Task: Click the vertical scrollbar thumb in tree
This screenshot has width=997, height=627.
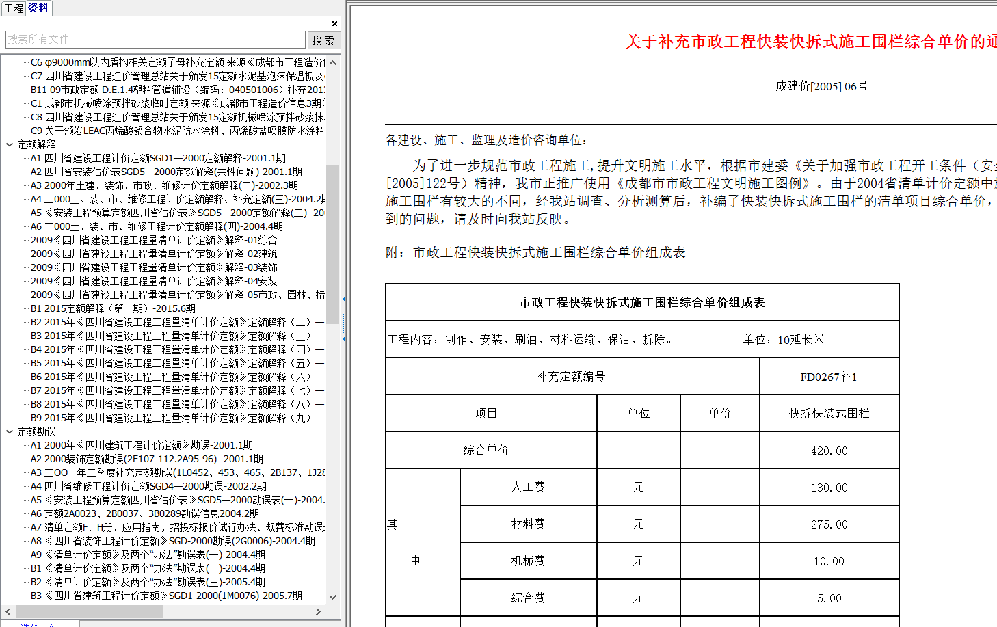Action: (333, 244)
